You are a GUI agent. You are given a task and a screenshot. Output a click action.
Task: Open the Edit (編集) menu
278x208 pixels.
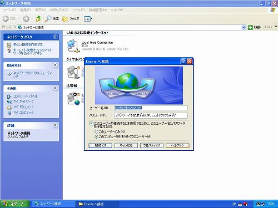coord(25,10)
